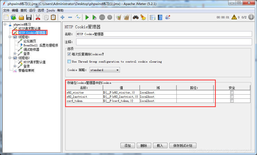
Task: Enable Use Thread Group configuration checkbox
Action: pyautogui.click(x=69, y=62)
